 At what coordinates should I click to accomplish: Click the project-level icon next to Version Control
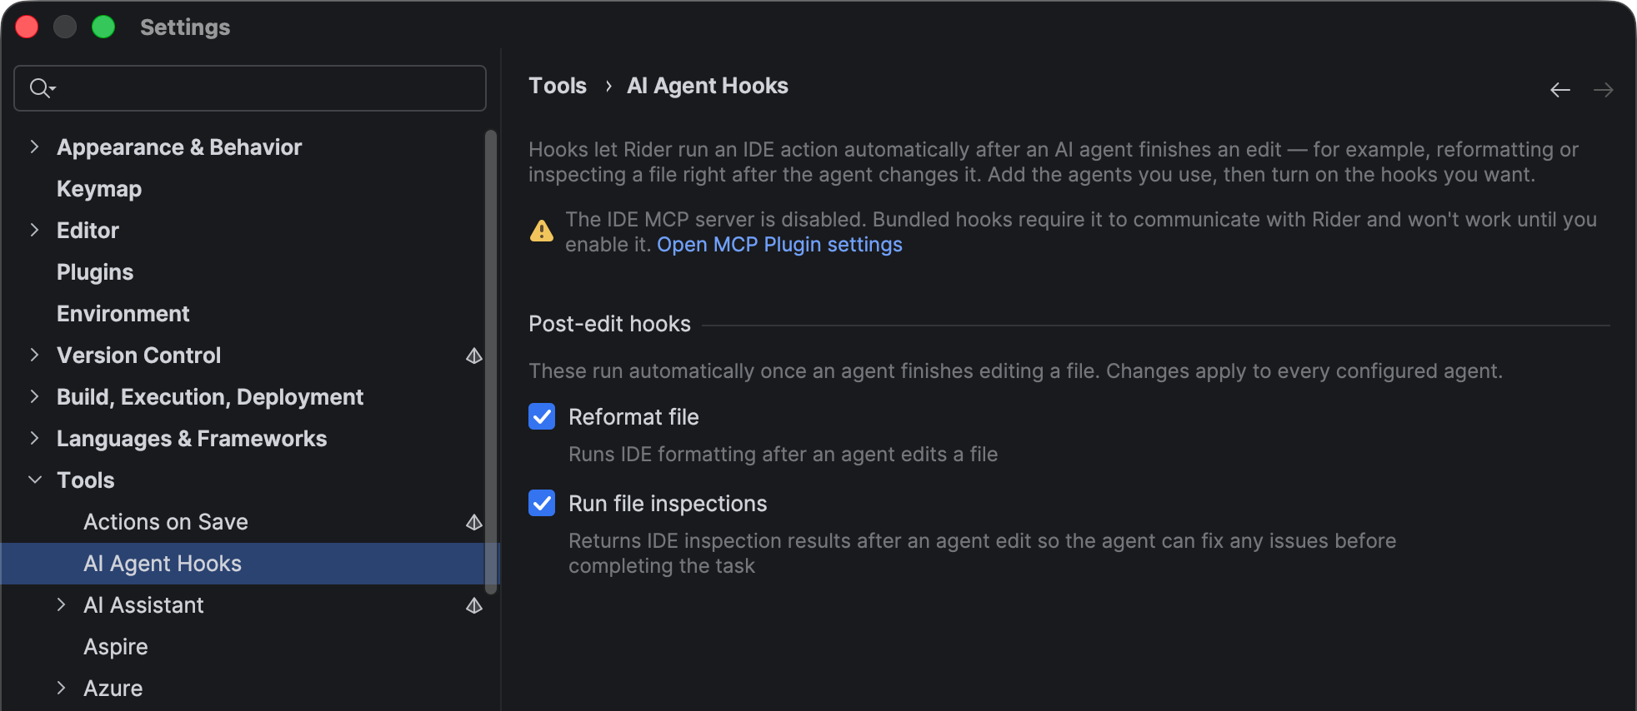tap(474, 356)
